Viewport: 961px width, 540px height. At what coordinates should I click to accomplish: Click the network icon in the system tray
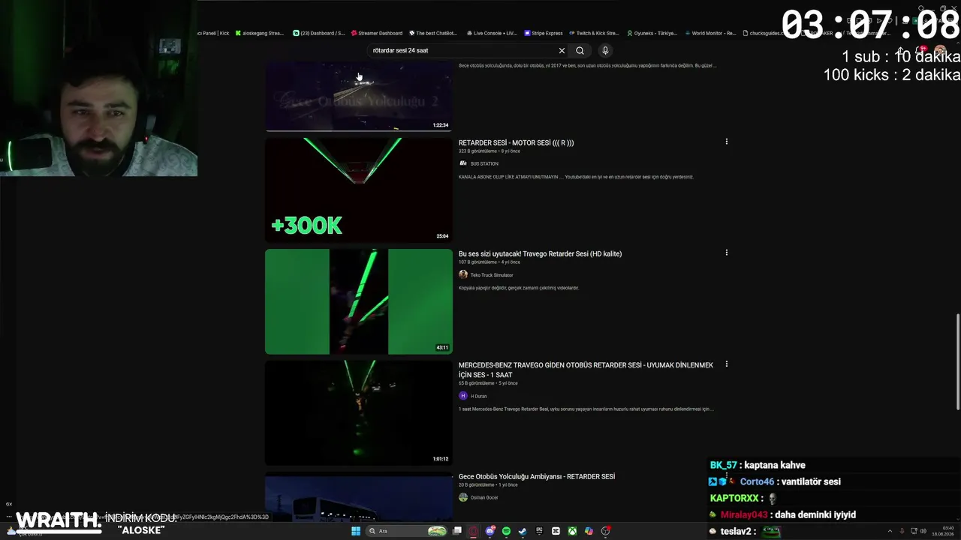(913, 531)
